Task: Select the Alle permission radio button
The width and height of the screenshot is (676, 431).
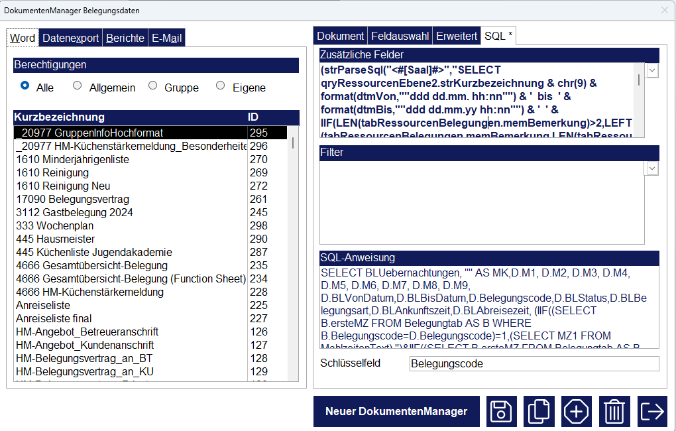Action: point(25,86)
